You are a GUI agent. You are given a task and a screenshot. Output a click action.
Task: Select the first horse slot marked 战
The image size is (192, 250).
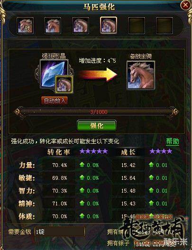coord(25,26)
